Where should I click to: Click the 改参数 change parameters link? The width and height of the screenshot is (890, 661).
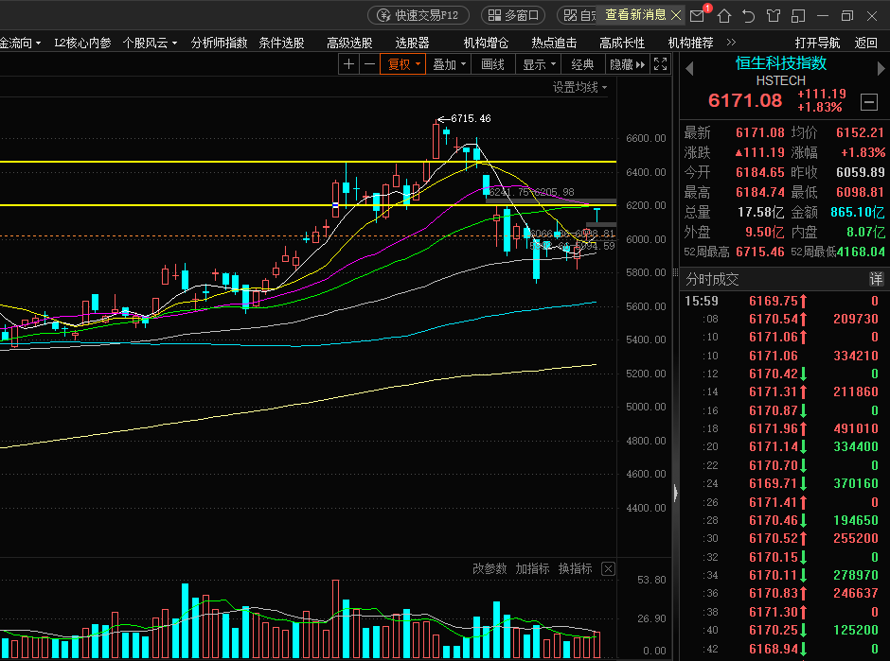pos(489,568)
